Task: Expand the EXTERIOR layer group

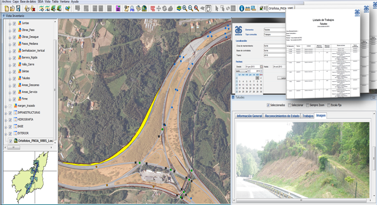Action: coord(5,133)
